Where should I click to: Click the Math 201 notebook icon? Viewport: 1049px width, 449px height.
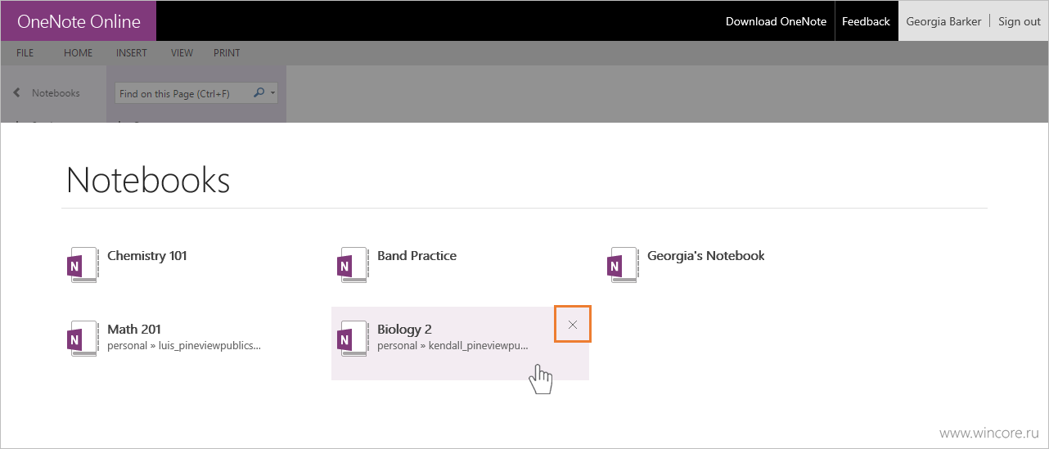coord(82,339)
